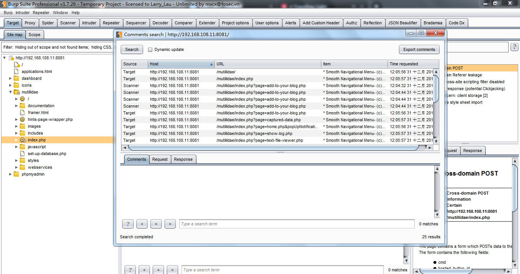Click the Search button
The image size is (520, 274).
click(x=132, y=49)
